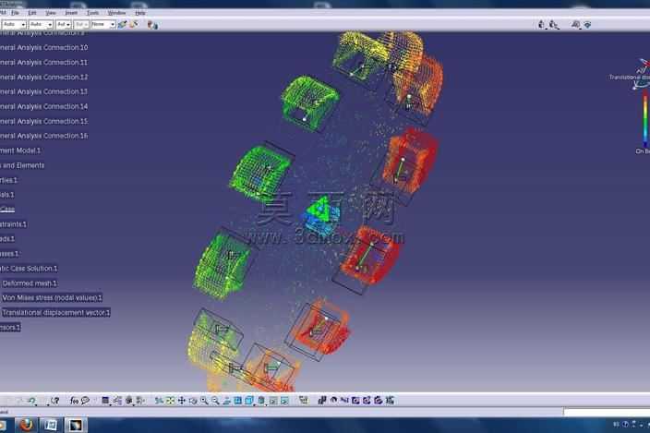Click the Normal View icon
Viewport: 650px width, 433px height.
(x=226, y=401)
